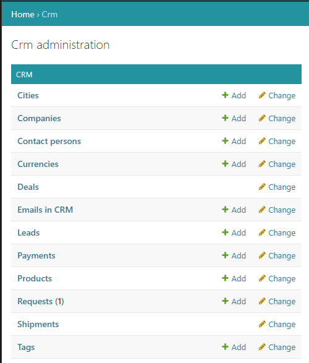Click the pencil icon in Currencies row

262,164
